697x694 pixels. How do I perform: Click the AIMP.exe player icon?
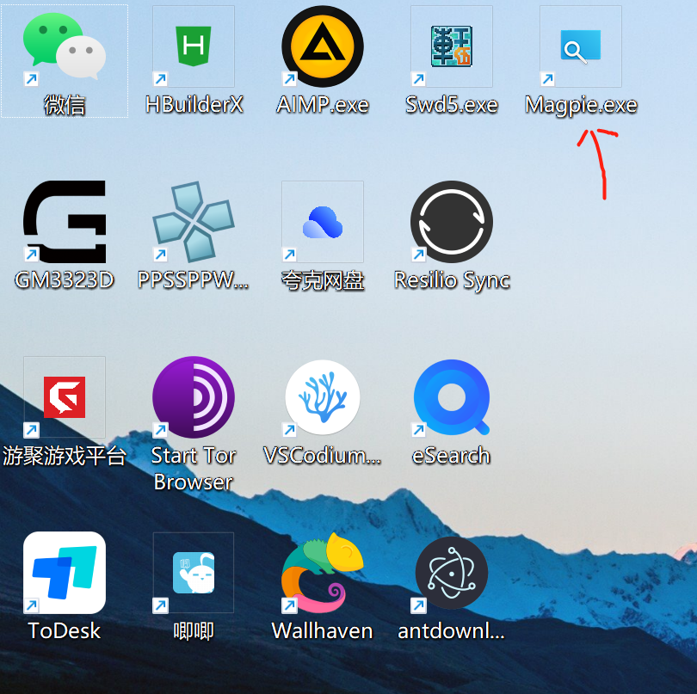click(x=323, y=46)
